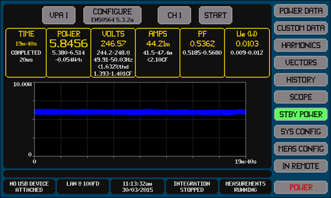View the HISTORY screen
The image size is (331, 198).
(x=300, y=80)
